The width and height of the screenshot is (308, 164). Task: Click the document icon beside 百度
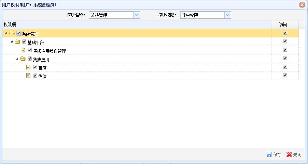(28, 67)
